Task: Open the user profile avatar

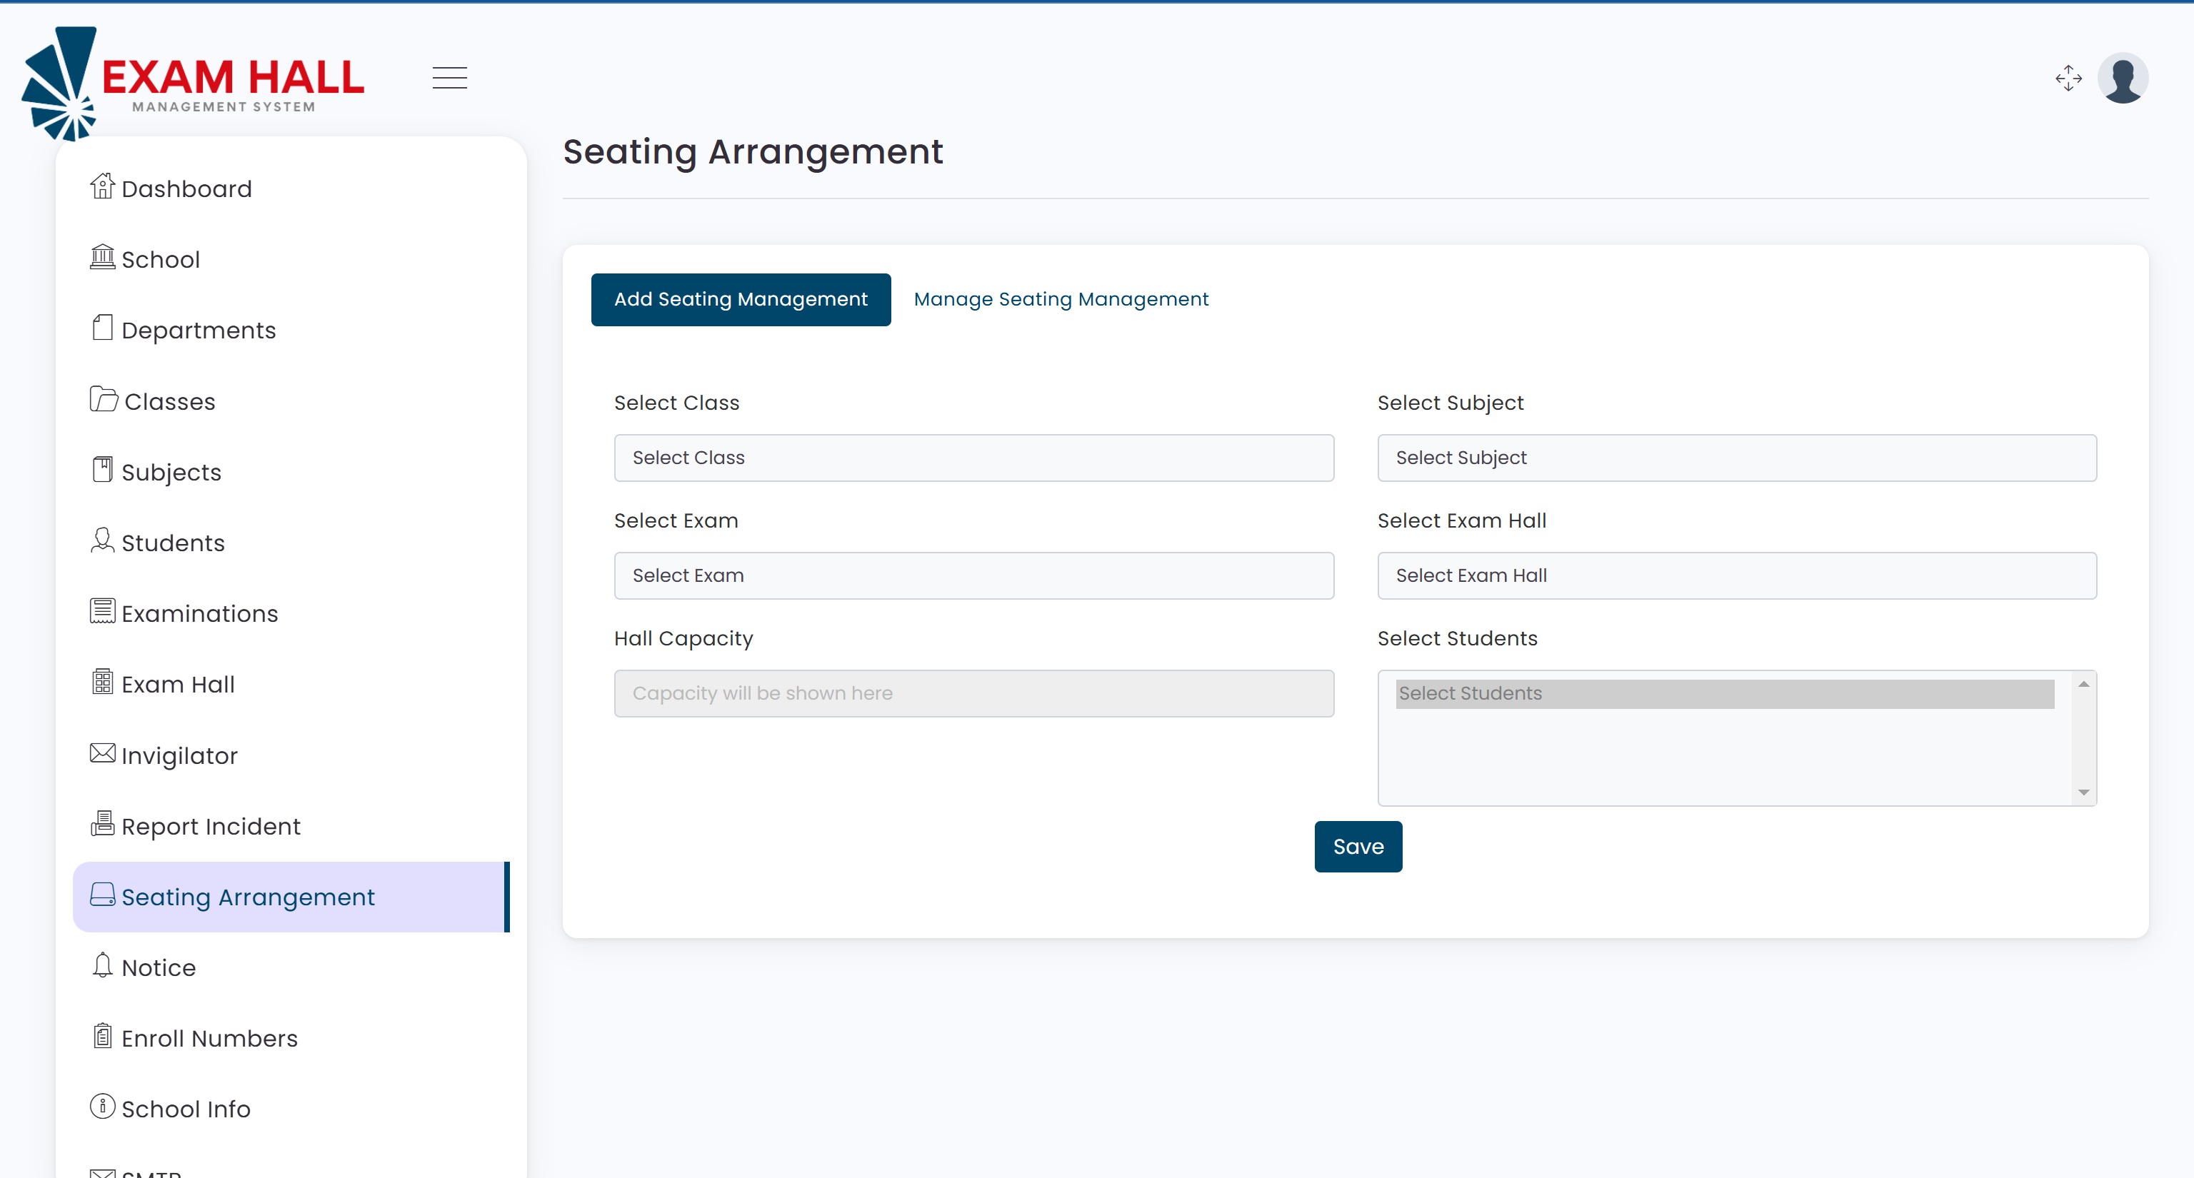Action: [x=2122, y=77]
